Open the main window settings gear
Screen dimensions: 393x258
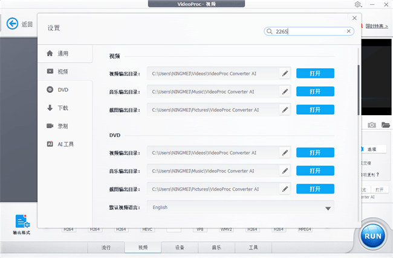[x=358, y=5]
